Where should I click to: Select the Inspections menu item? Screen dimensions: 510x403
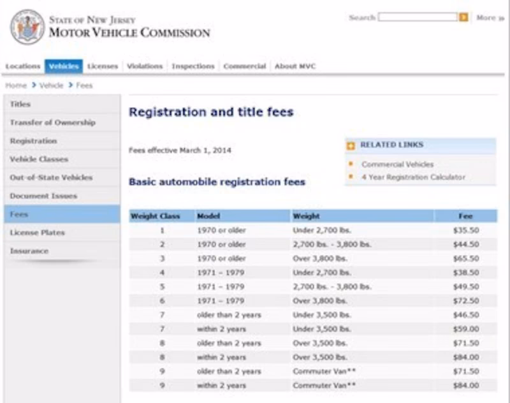193,66
